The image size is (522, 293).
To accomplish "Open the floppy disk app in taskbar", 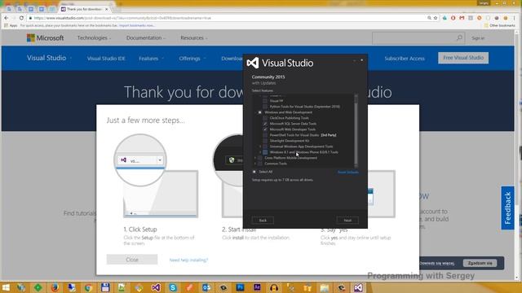I will coord(105,287).
